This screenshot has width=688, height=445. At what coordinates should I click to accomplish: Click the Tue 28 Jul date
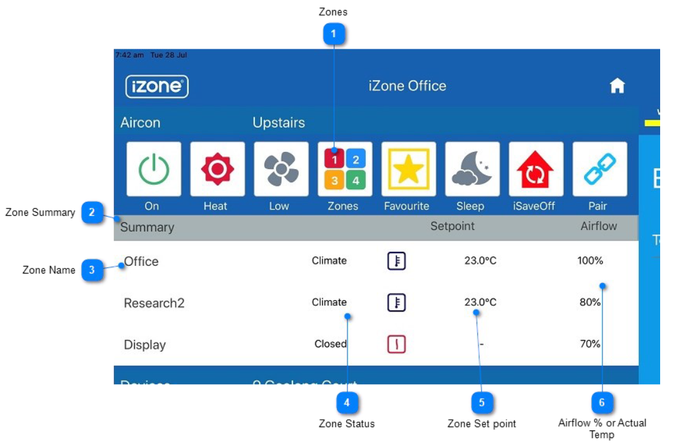(x=168, y=55)
